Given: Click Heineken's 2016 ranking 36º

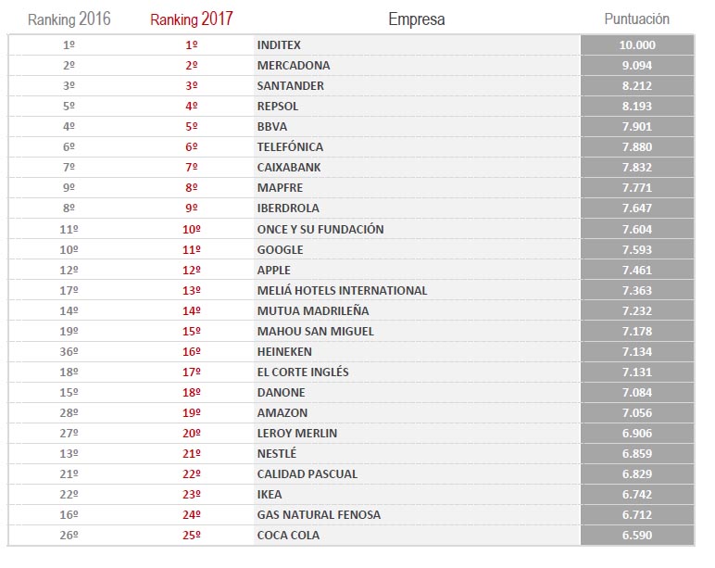Looking at the screenshot, I should (69, 351).
